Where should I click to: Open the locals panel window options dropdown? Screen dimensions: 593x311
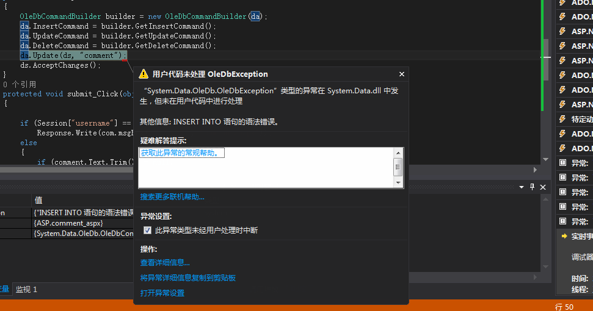click(522, 187)
